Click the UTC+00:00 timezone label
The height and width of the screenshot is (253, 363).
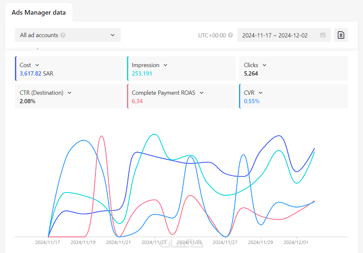pos(212,35)
